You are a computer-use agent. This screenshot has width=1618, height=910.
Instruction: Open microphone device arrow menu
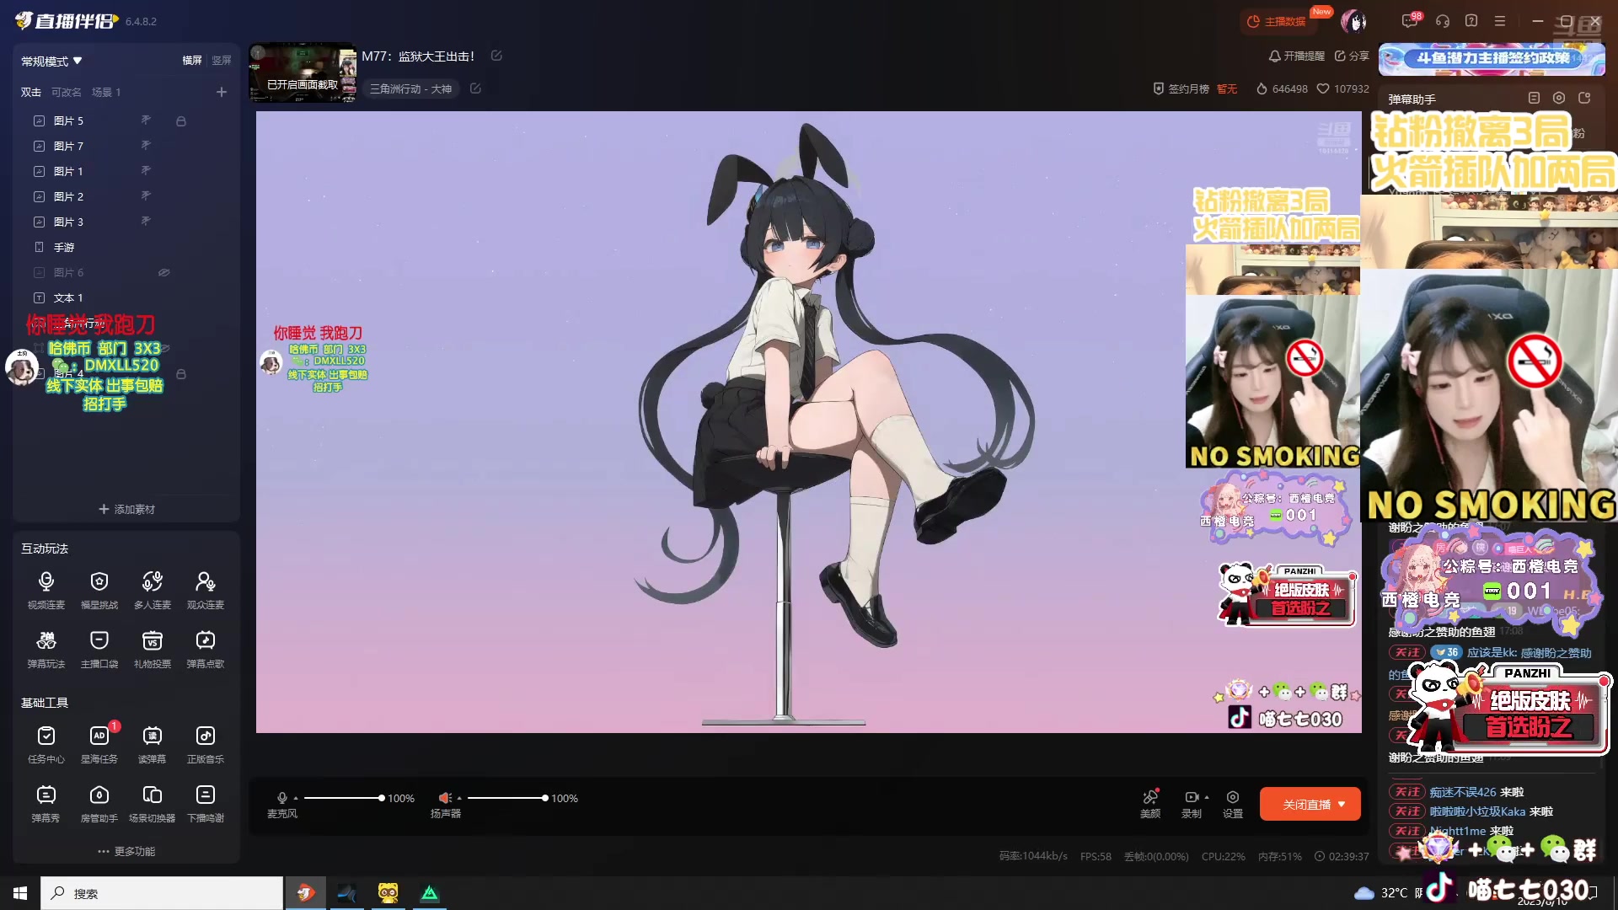[x=296, y=799]
